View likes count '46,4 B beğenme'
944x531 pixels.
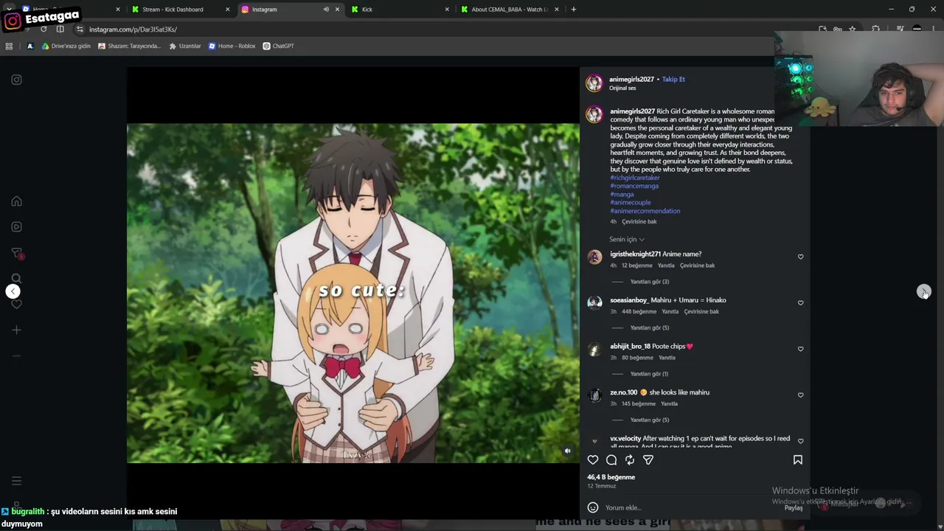[611, 477]
